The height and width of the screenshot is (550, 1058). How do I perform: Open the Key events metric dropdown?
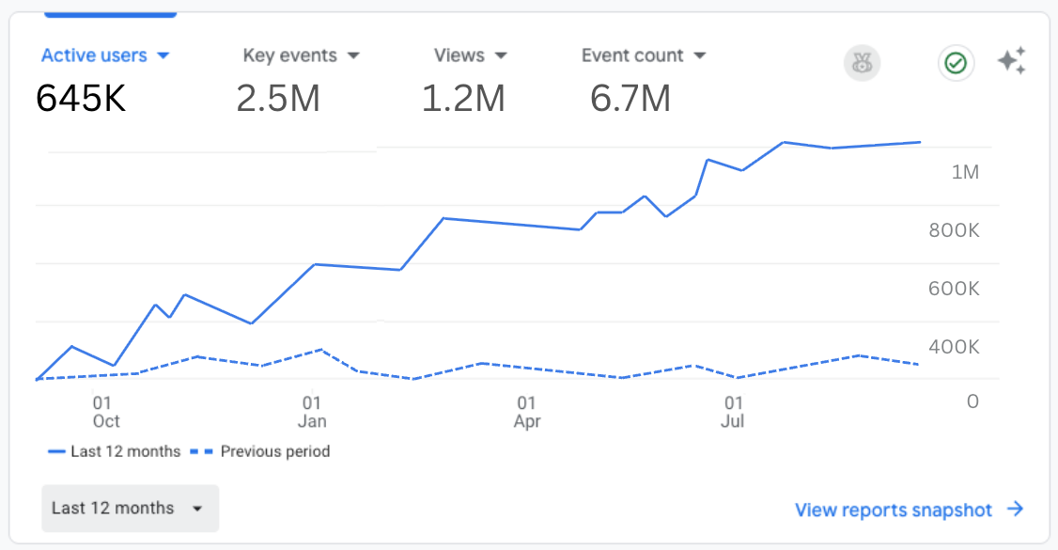[x=301, y=55]
